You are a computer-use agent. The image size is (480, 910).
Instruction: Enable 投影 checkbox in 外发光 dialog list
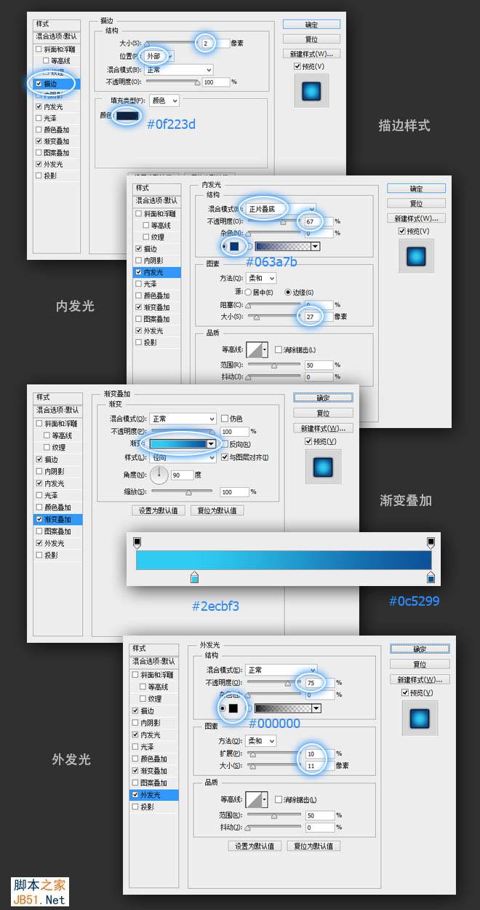coord(135,807)
